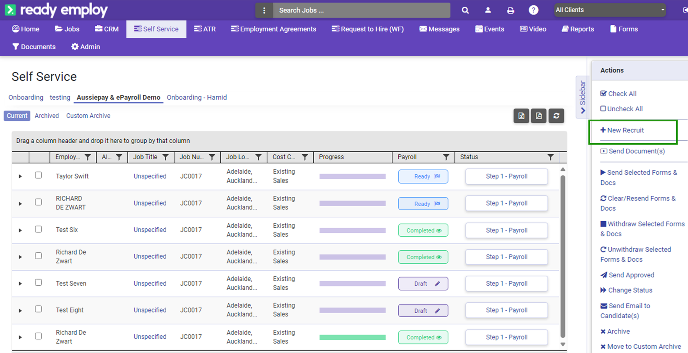
Task: Click the grid vertical scrollbar down arrow
Action: tap(563, 344)
